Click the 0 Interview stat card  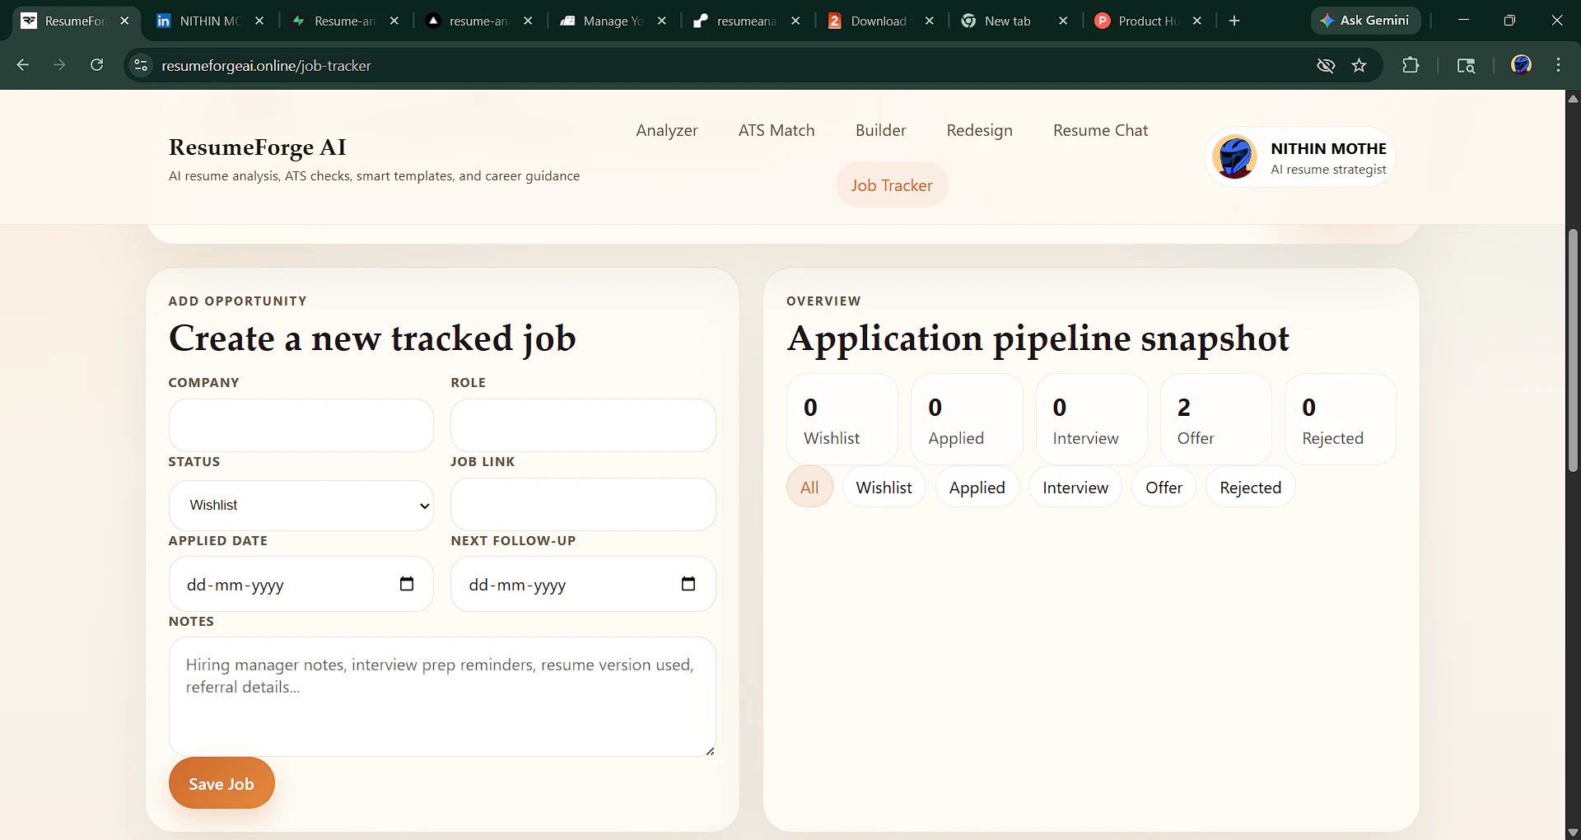coord(1091,419)
